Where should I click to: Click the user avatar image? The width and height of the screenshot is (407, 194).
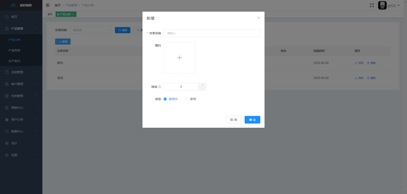point(382,5)
